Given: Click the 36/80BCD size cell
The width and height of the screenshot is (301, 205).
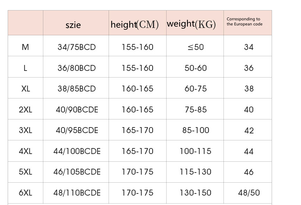Looking at the screenshot, I should click(x=76, y=68).
